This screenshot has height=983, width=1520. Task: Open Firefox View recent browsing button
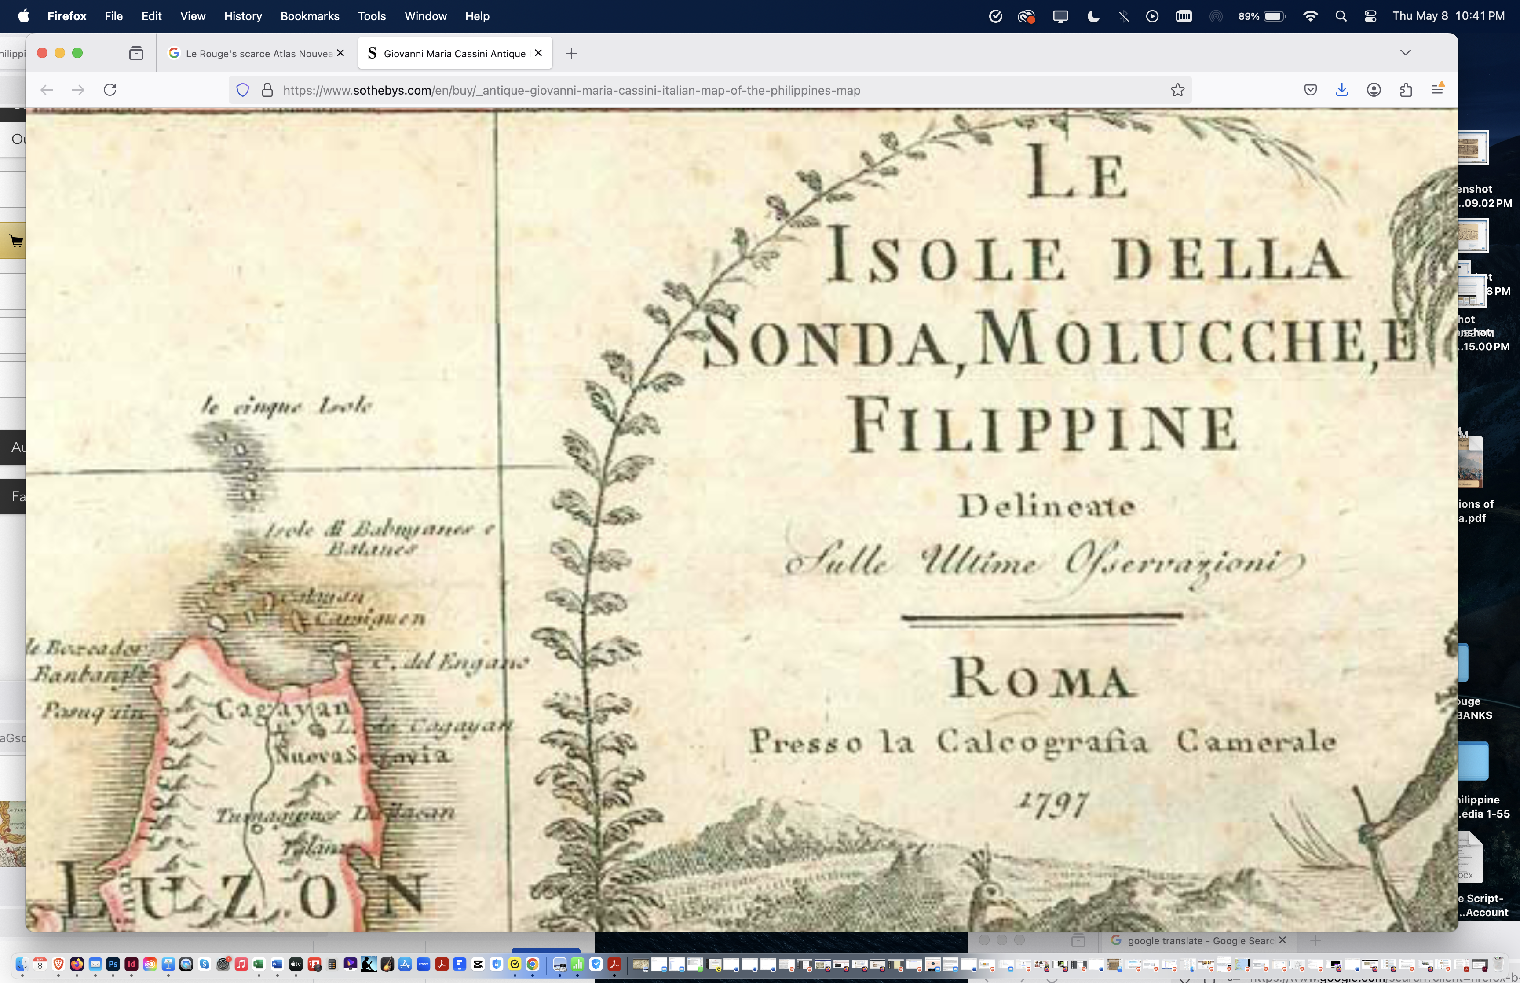(136, 53)
